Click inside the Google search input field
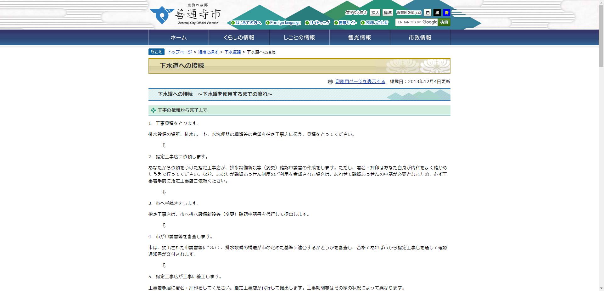 [415, 22]
